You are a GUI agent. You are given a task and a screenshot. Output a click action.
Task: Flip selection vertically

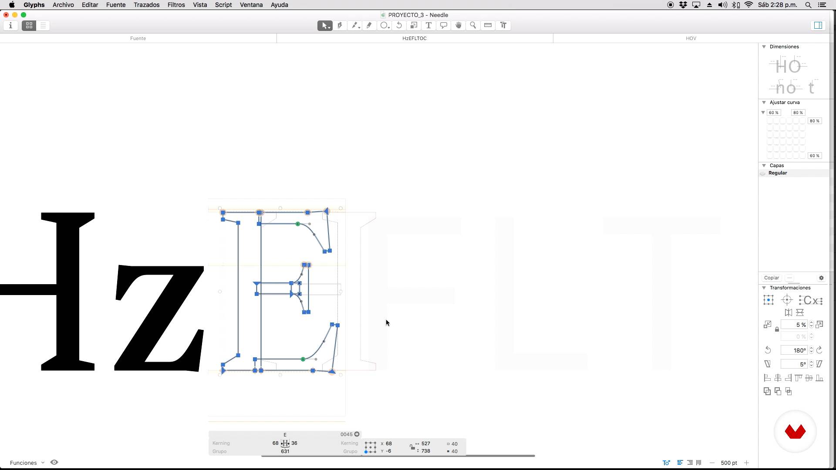[x=800, y=312]
